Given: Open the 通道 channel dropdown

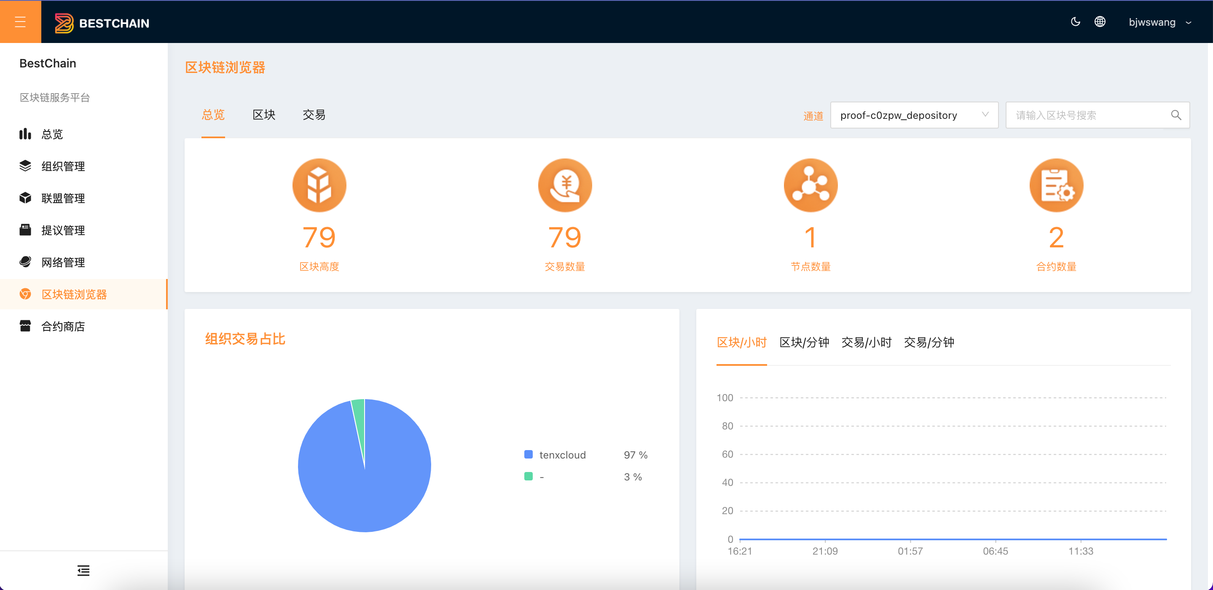Looking at the screenshot, I should (914, 115).
